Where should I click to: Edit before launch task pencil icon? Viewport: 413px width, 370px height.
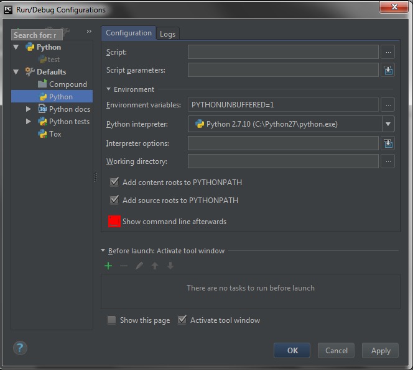(x=139, y=266)
